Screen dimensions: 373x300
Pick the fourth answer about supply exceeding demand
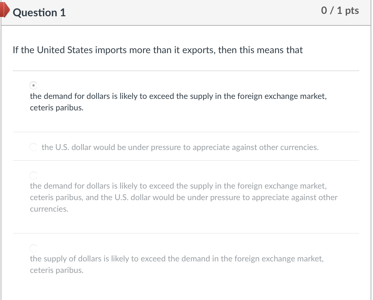(33, 248)
